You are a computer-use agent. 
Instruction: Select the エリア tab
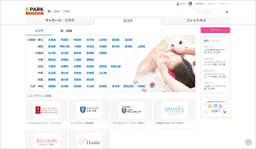pyautogui.click(x=39, y=31)
